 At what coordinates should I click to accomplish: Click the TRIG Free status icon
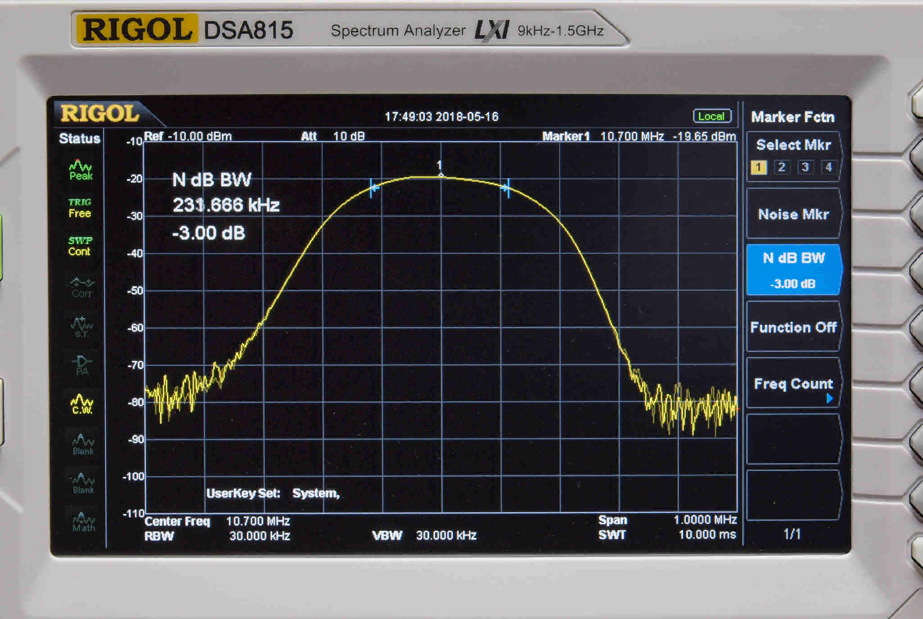click(80, 208)
